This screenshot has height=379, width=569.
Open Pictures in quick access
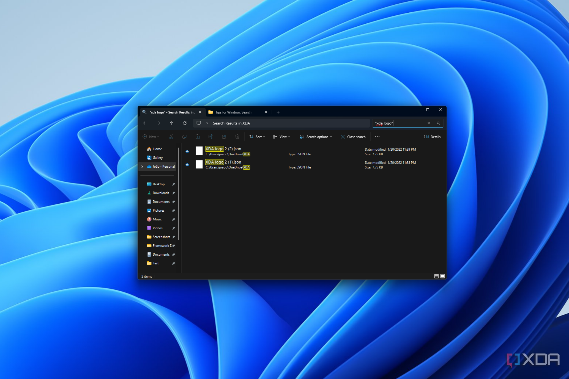(x=158, y=211)
